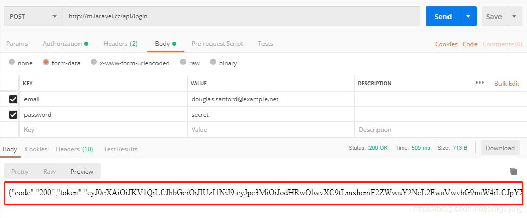Select the none body type

click(x=12, y=62)
